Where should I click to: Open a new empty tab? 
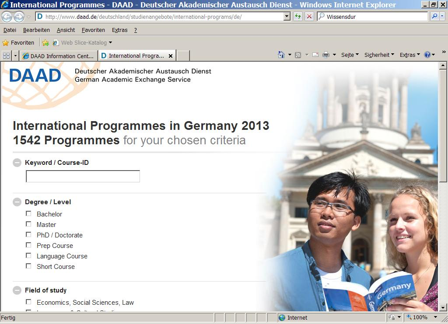(183, 56)
